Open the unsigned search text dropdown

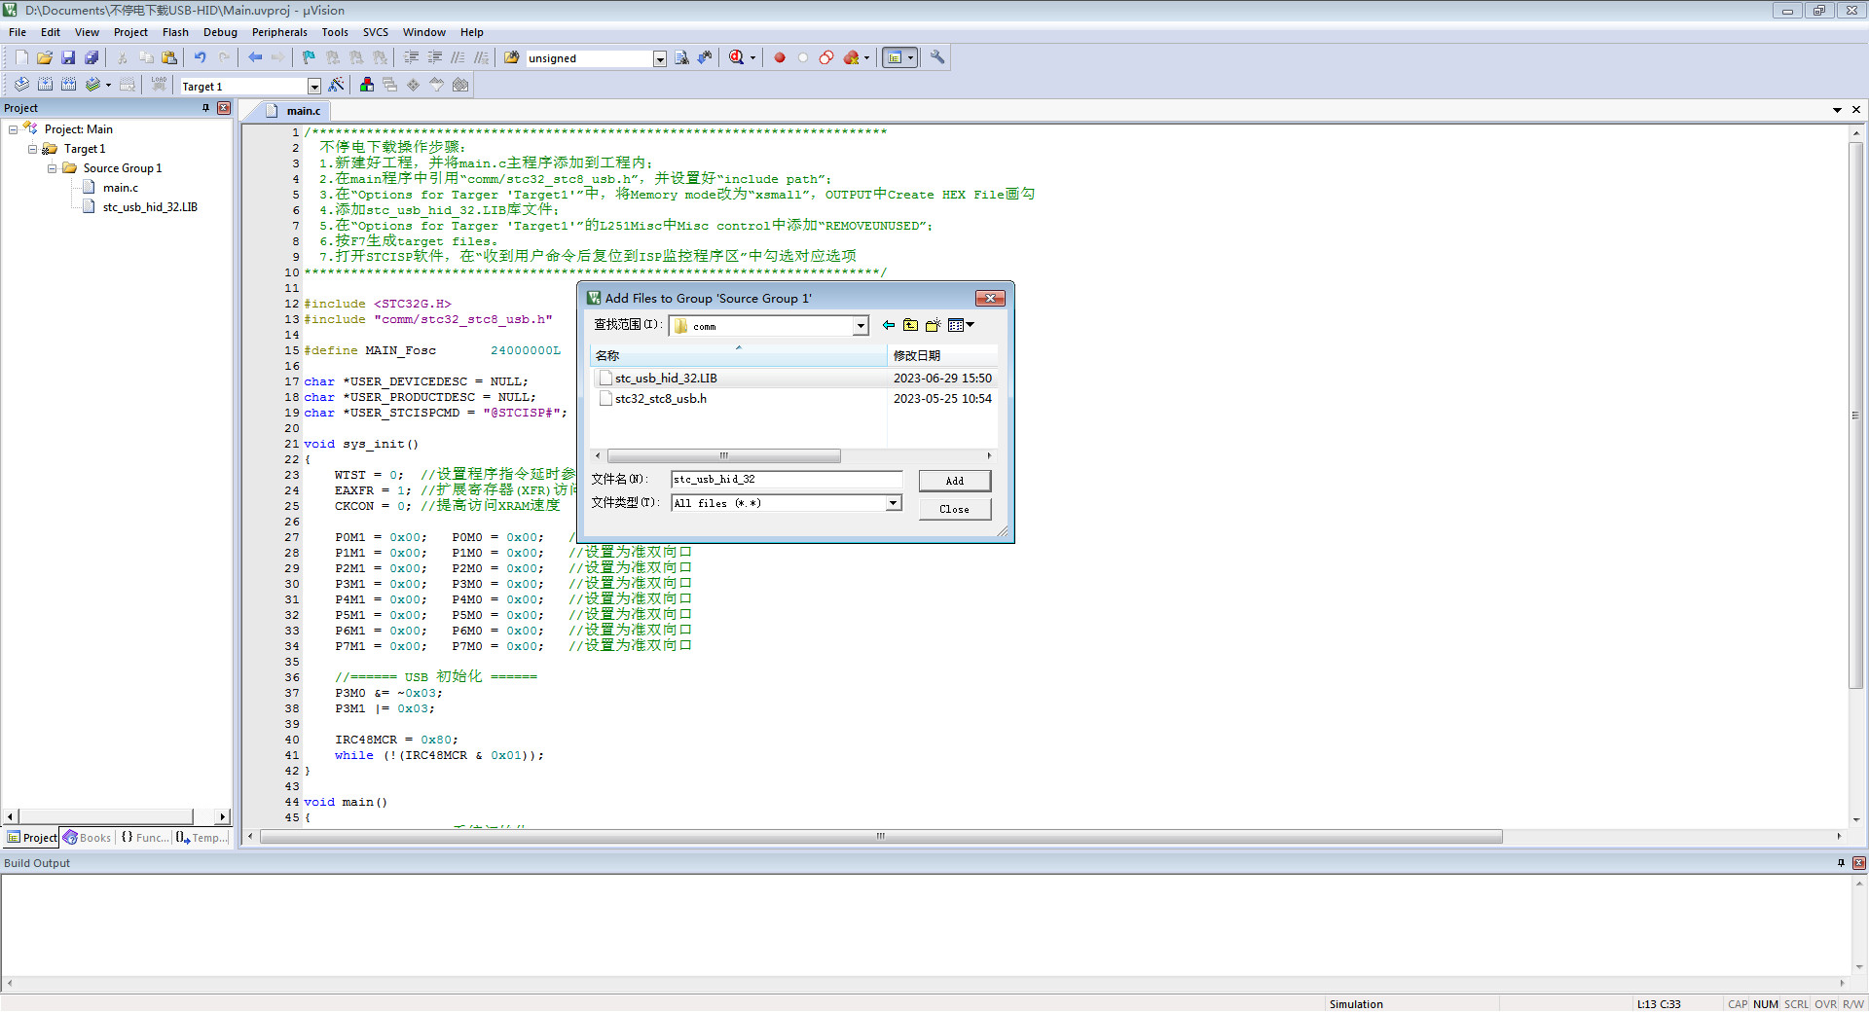click(660, 58)
